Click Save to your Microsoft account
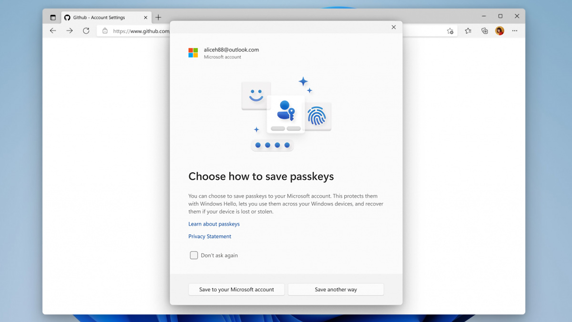The width and height of the screenshot is (572, 322). [236, 290]
